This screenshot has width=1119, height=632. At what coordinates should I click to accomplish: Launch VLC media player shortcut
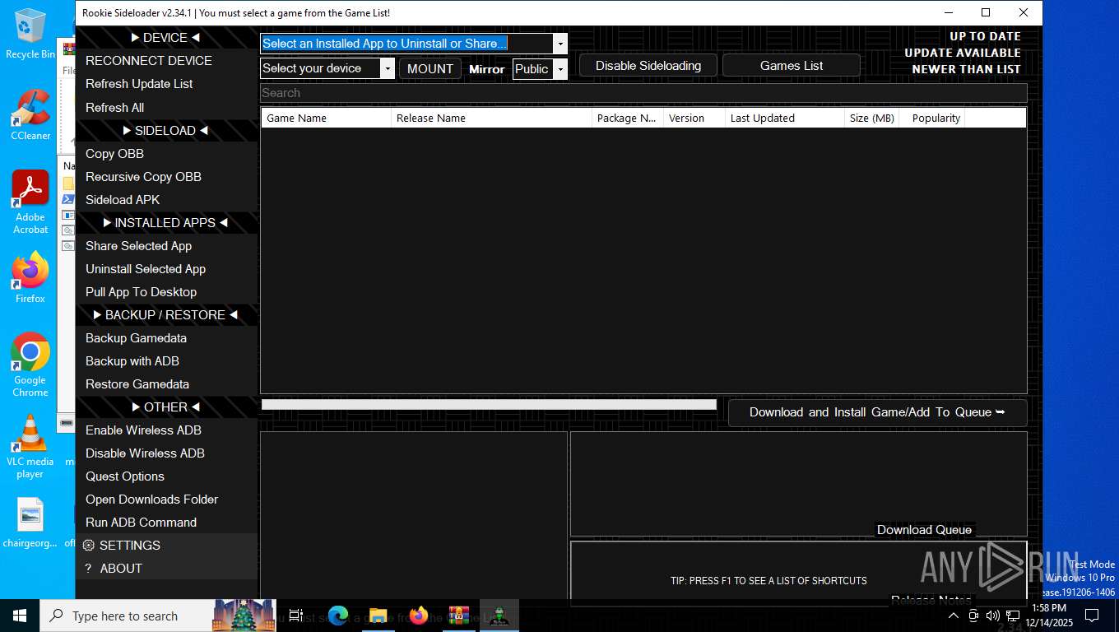[30, 446]
